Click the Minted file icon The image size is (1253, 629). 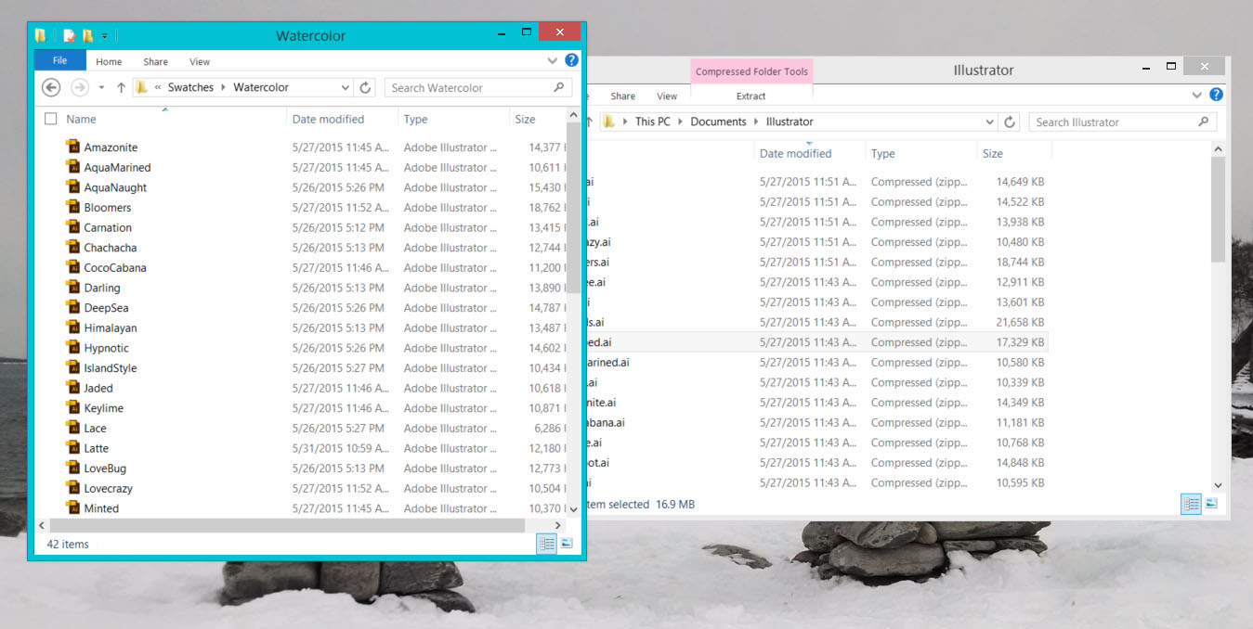point(73,508)
